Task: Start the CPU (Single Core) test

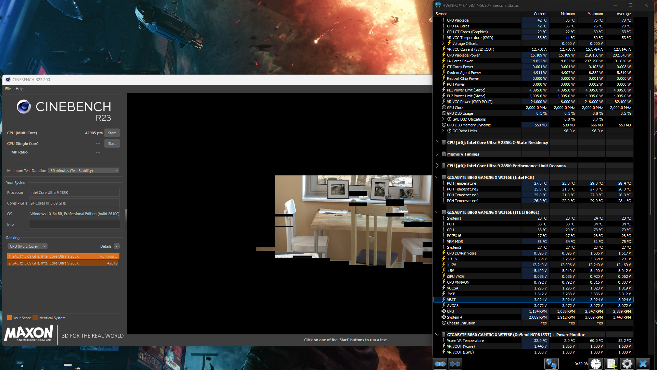Action: point(112,144)
